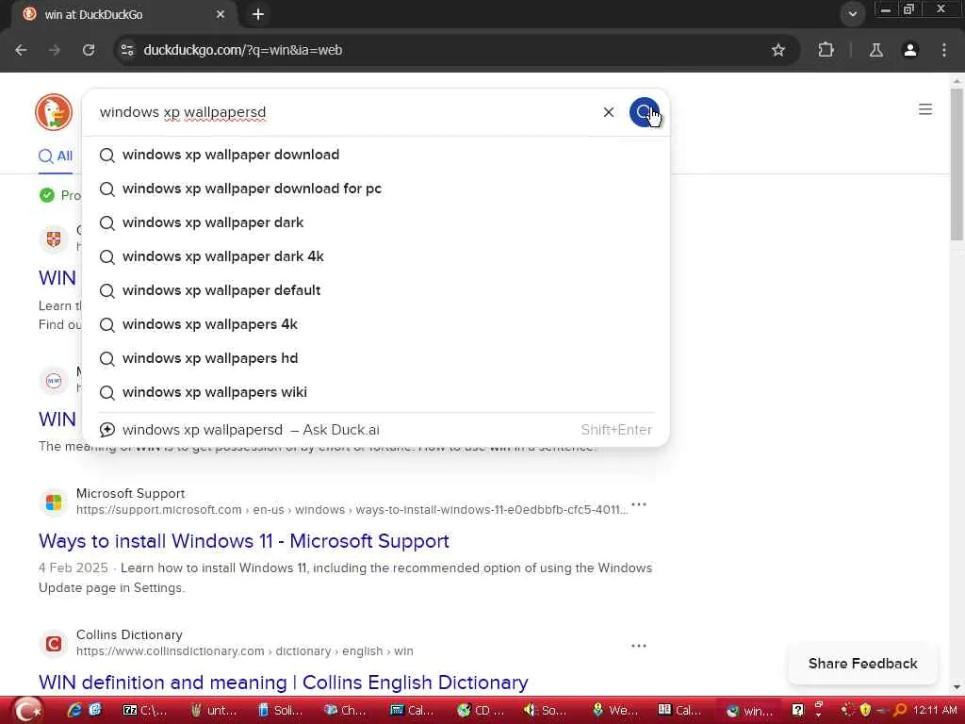Viewport: 965px width, 724px height.
Task: Click the yellow shield tray icon
Action: [865, 711]
